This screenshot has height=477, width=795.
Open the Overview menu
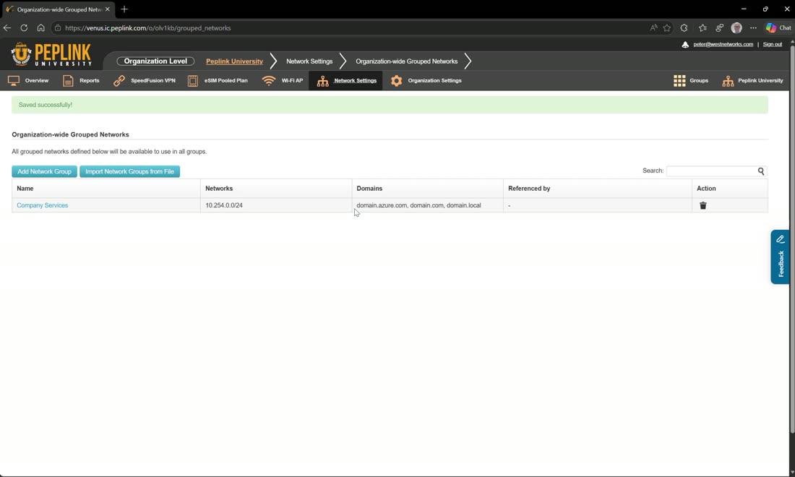(28, 81)
